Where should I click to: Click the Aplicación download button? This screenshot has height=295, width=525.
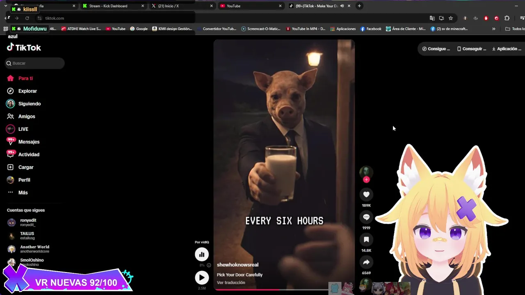tap(507, 49)
